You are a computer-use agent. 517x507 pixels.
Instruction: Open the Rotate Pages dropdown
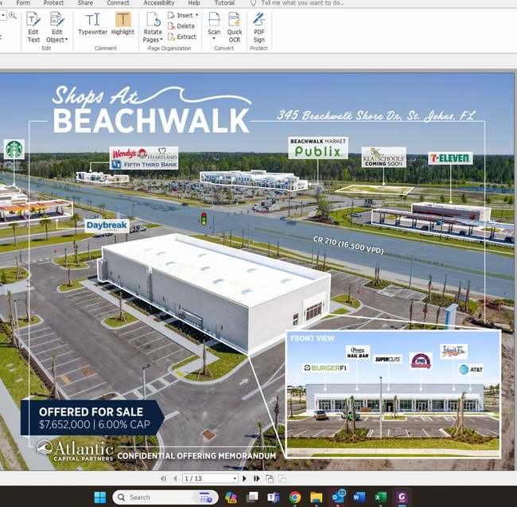pyautogui.click(x=152, y=40)
